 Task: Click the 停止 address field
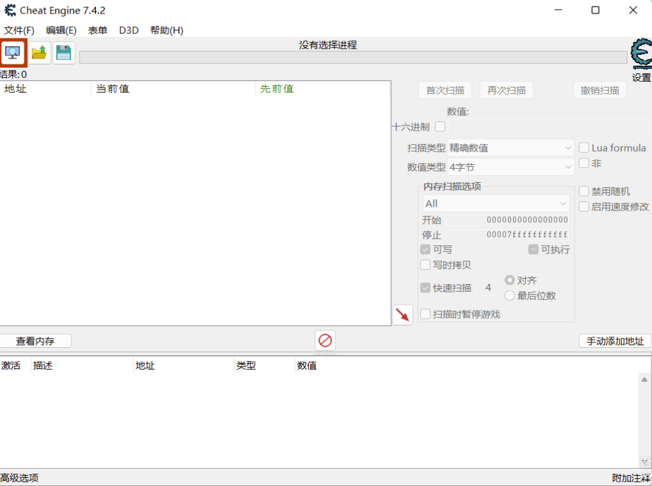(508, 234)
